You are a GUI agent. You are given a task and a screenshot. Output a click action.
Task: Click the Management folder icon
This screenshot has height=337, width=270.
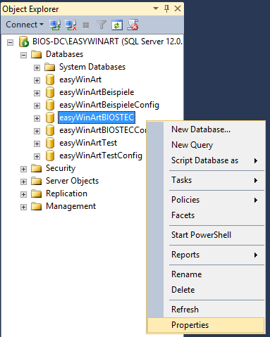tap(37, 206)
